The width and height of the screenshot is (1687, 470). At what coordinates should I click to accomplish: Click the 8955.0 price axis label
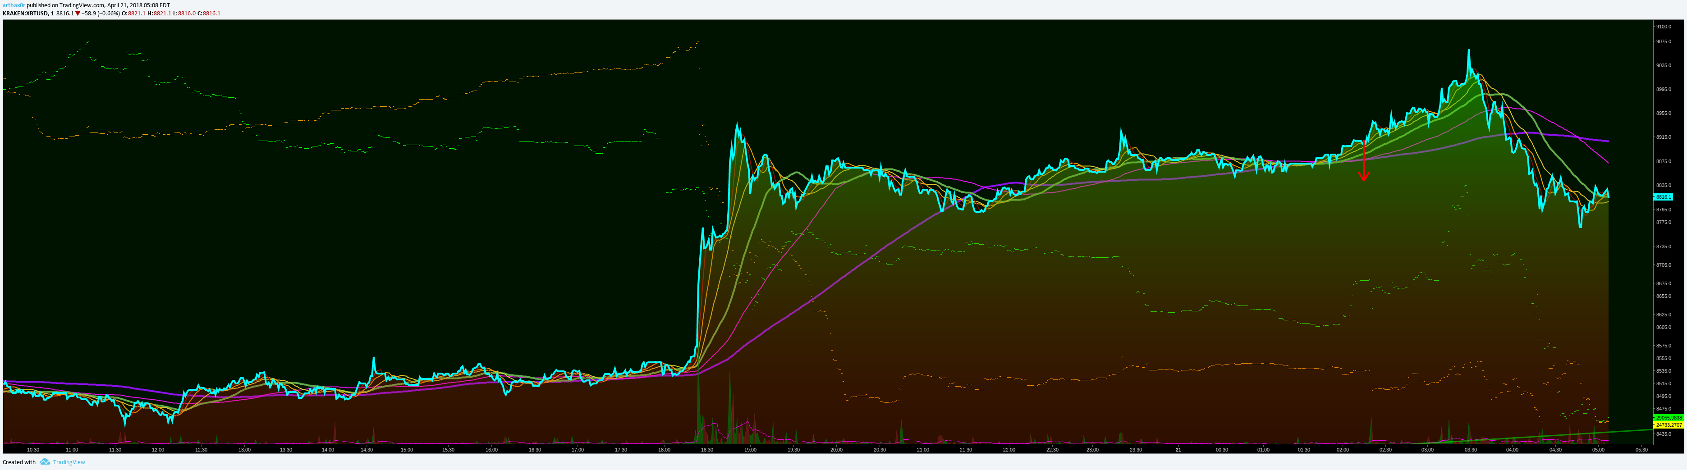pyautogui.click(x=1664, y=113)
